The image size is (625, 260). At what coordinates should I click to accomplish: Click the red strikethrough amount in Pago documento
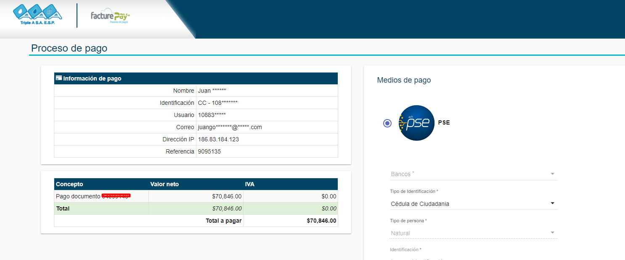pyautogui.click(x=115, y=195)
